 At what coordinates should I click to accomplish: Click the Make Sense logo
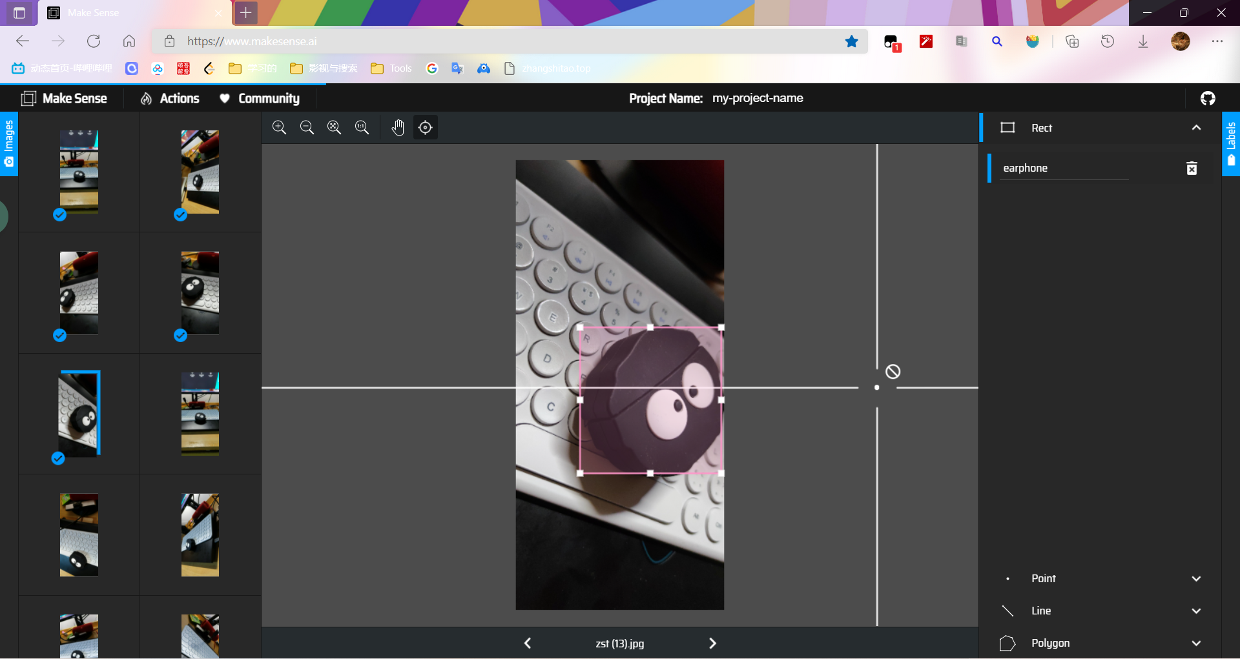coord(64,98)
